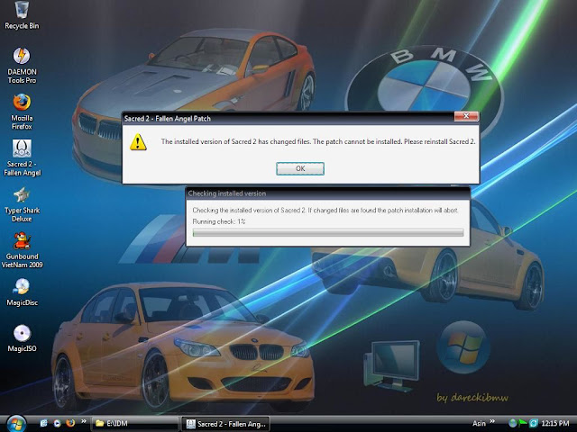Click the Checking the installed version description text

tap(325, 210)
